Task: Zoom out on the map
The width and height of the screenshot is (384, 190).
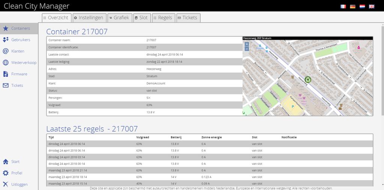Action: point(247,49)
